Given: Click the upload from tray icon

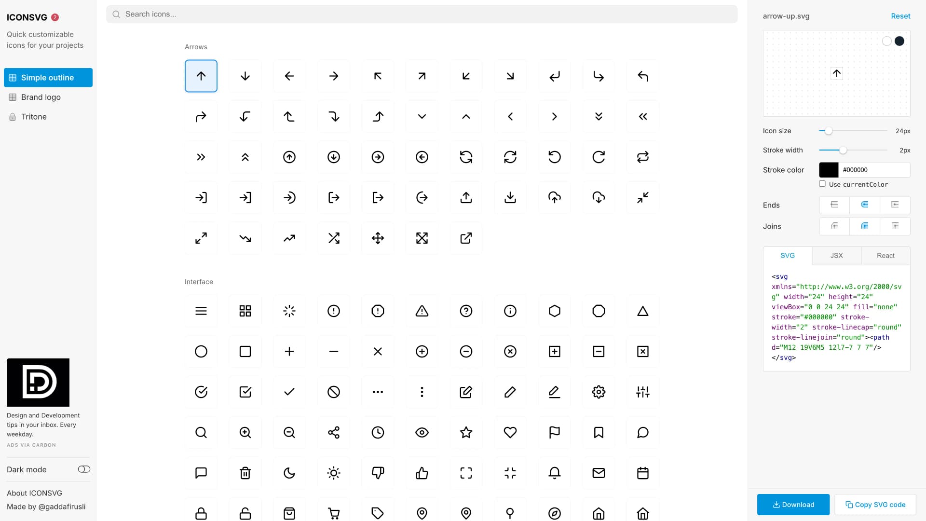Looking at the screenshot, I should point(466,197).
